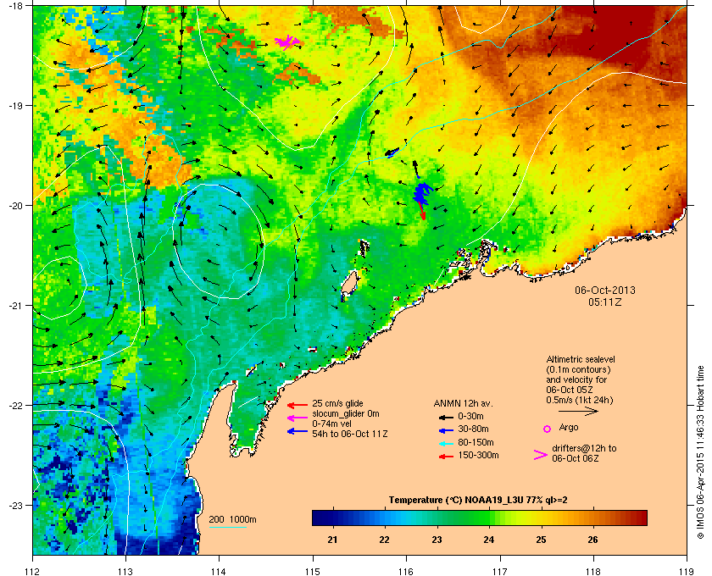Click the Argo legend label
Screen dimensions: 712x576
569,427
